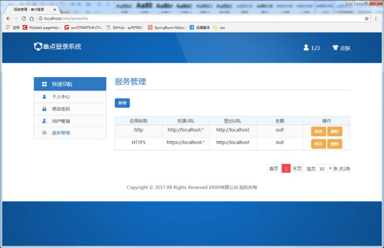Screen dimensions: 384x248
Task: Click the user profile icon beside 123
Action: [x=306, y=48]
